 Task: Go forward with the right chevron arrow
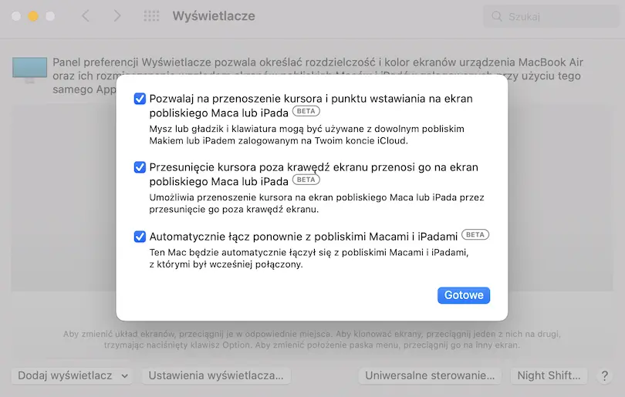tap(117, 16)
